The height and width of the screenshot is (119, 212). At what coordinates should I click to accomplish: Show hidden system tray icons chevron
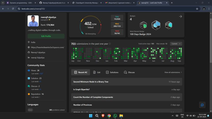pyautogui.click(x=173, y=116)
